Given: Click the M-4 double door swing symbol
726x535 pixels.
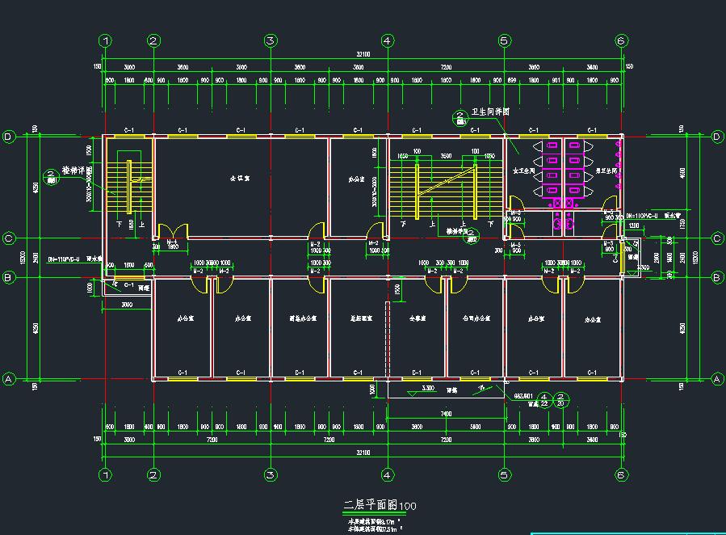Looking at the screenshot, I should point(173,230).
